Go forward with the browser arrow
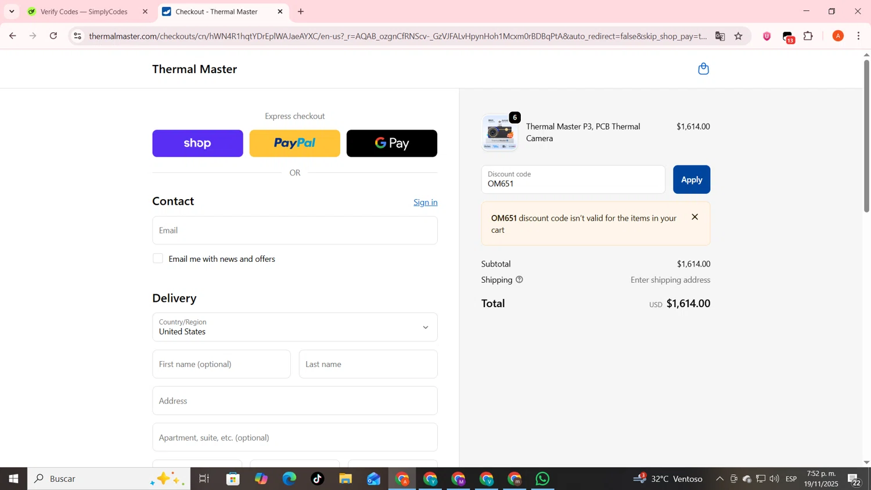Image resolution: width=871 pixels, height=490 pixels. [x=33, y=36]
